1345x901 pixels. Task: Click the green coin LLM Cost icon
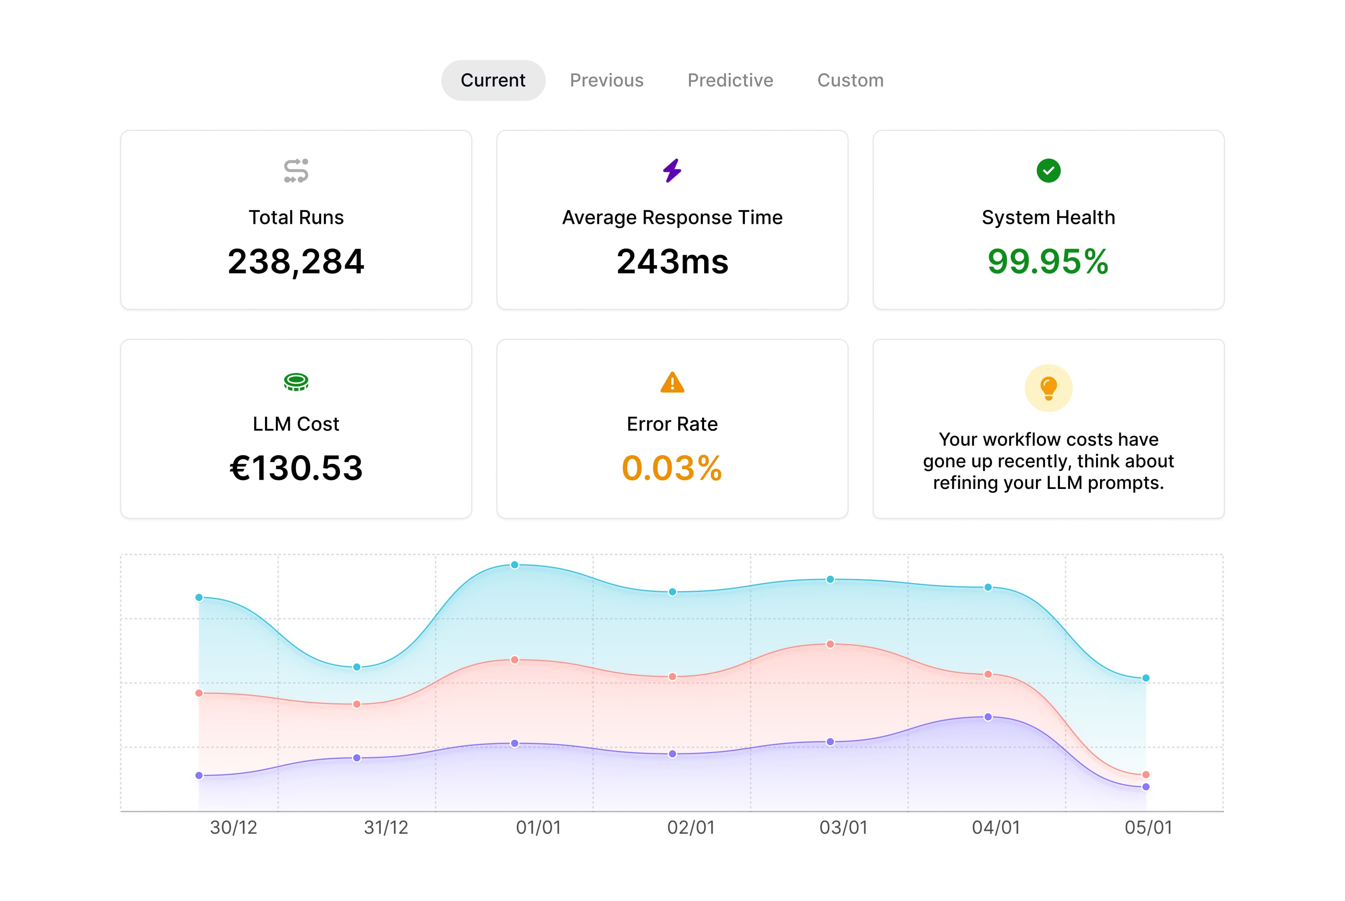coord(296,382)
